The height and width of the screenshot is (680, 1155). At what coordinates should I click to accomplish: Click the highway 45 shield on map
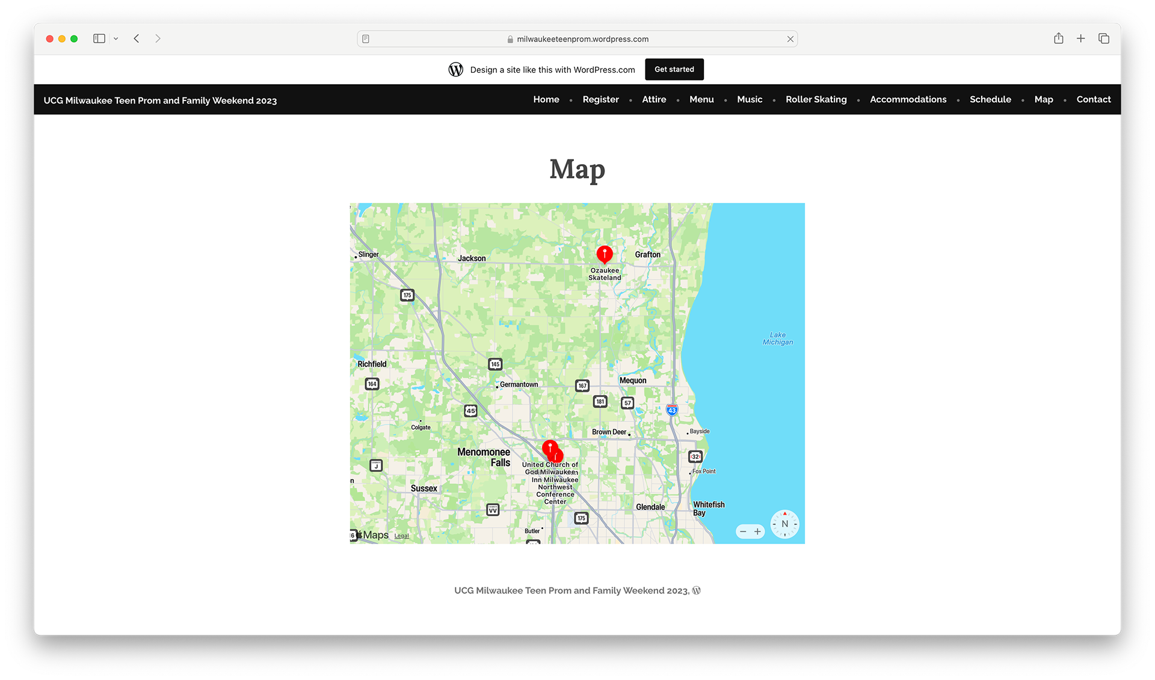click(470, 411)
